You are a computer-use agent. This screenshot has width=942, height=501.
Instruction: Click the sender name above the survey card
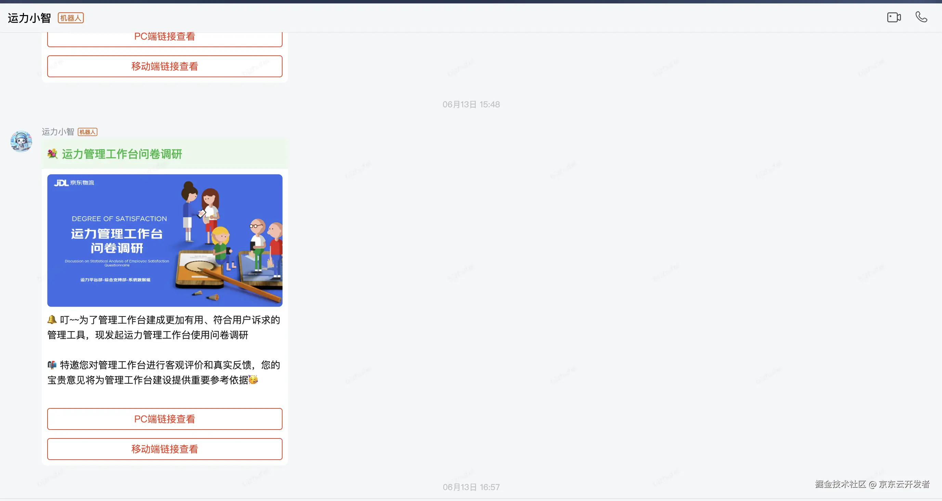point(58,132)
